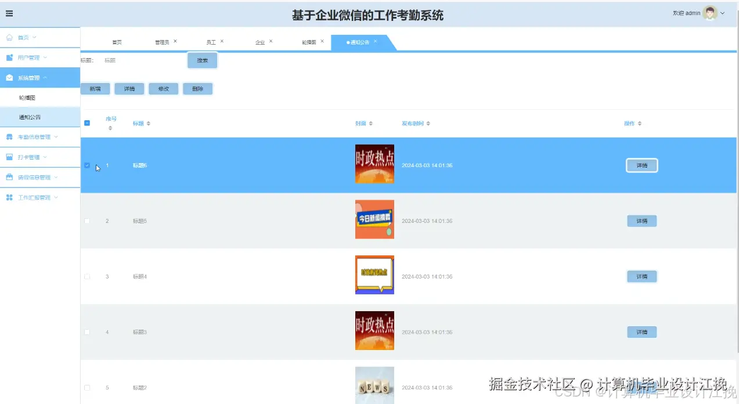The height and width of the screenshot is (404, 739).
Task: Check the checkbox for row 标题2
Action: (x=87, y=388)
